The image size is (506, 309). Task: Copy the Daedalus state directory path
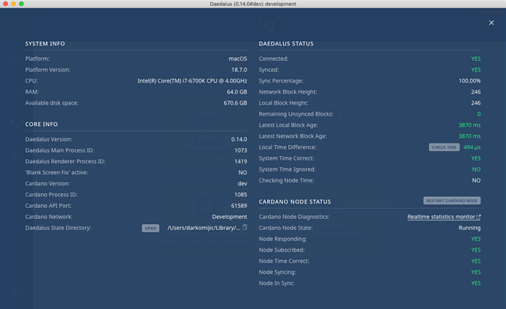245,228
